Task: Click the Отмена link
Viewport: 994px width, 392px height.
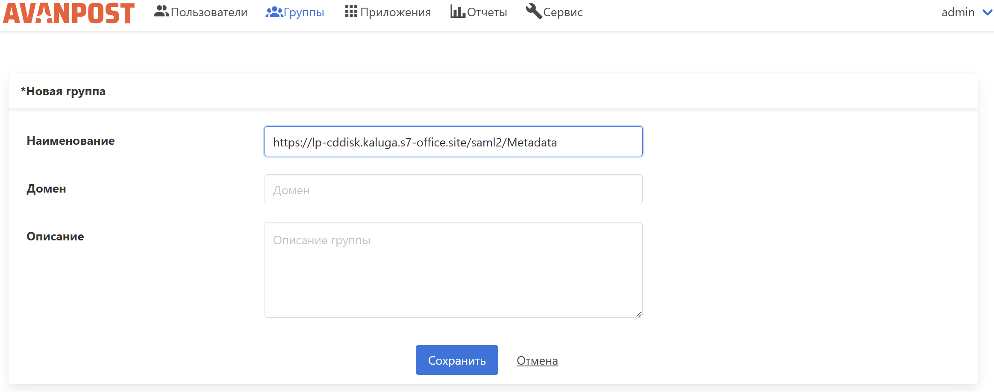Action: coord(537,361)
